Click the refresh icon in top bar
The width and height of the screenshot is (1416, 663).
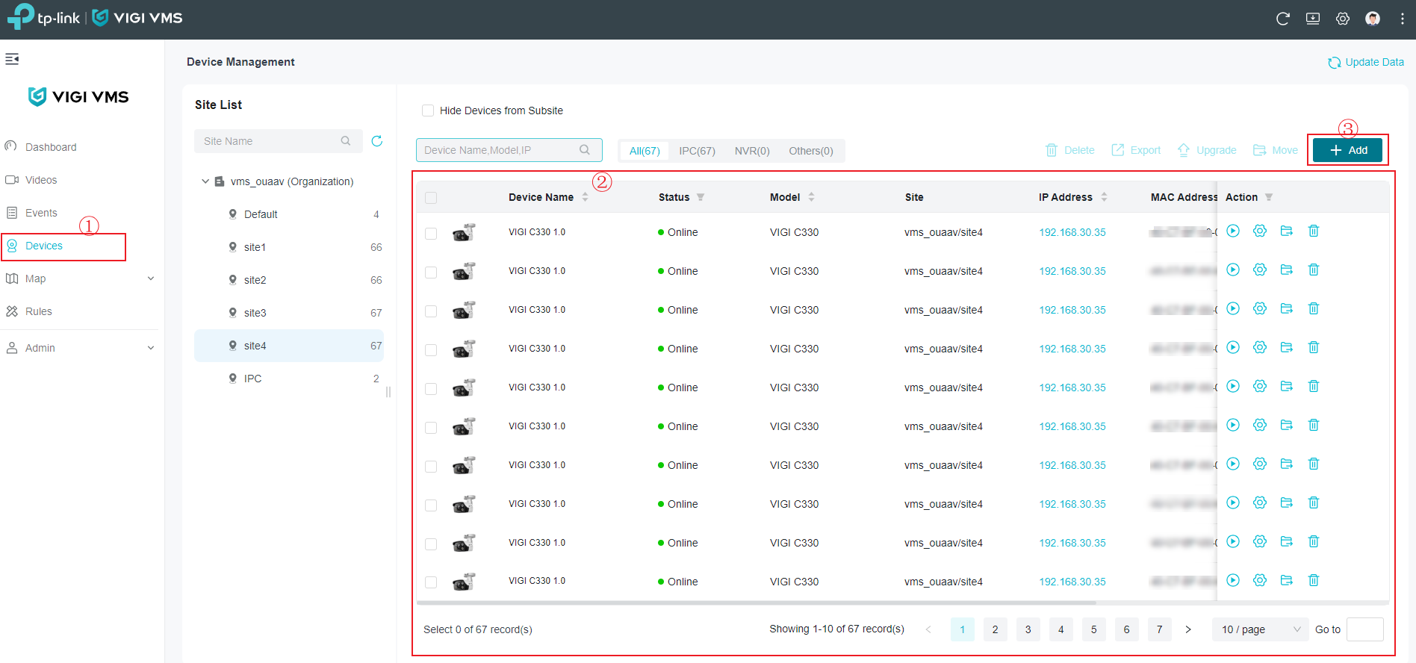[1283, 19]
